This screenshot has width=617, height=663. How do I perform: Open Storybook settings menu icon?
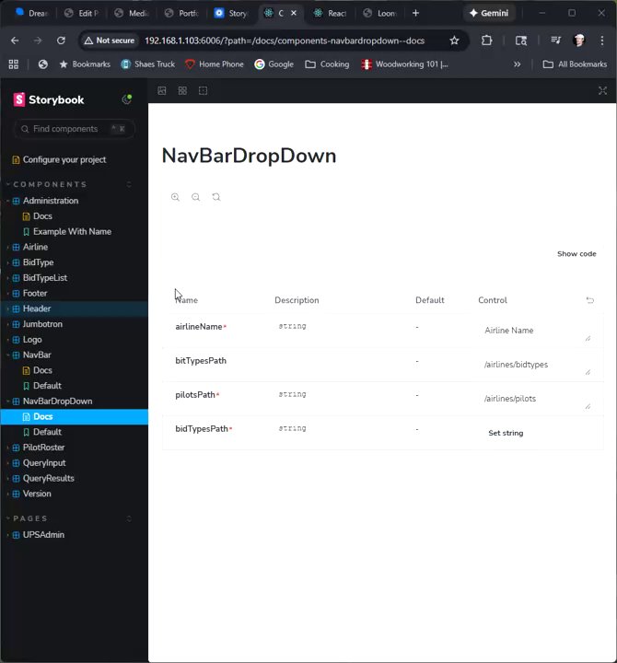click(x=126, y=99)
